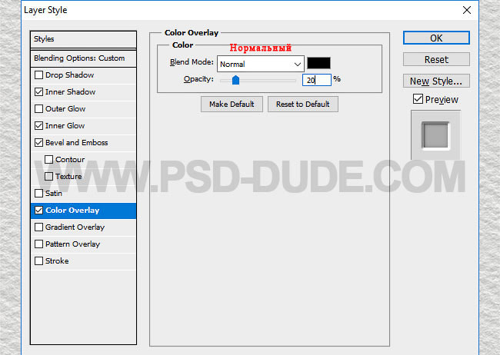Open the Outer Glow settings label
Image resolution: width=500 pixels, height=355 pixels.
65,108
